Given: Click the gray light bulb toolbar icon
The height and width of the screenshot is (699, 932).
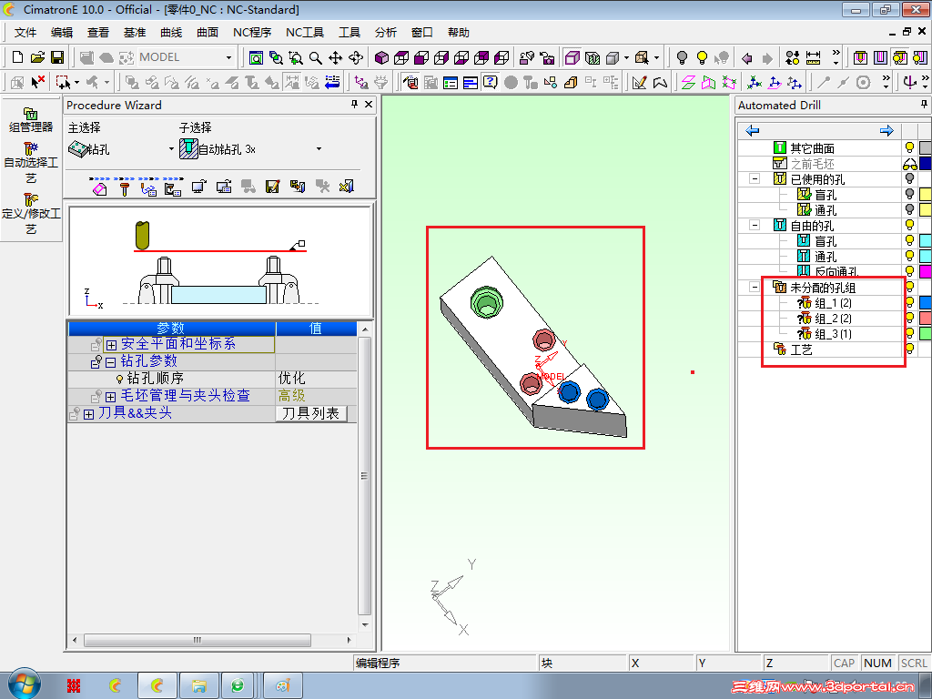Looking at the screenshot, I should coord(683,57).
